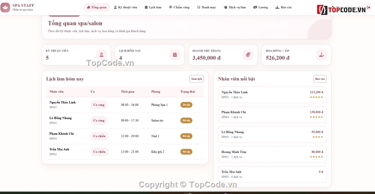Click the hand-money icon on Hoa hồng + Tip card
This screenshot has height=194, width=375.
[x=321, y=55]
